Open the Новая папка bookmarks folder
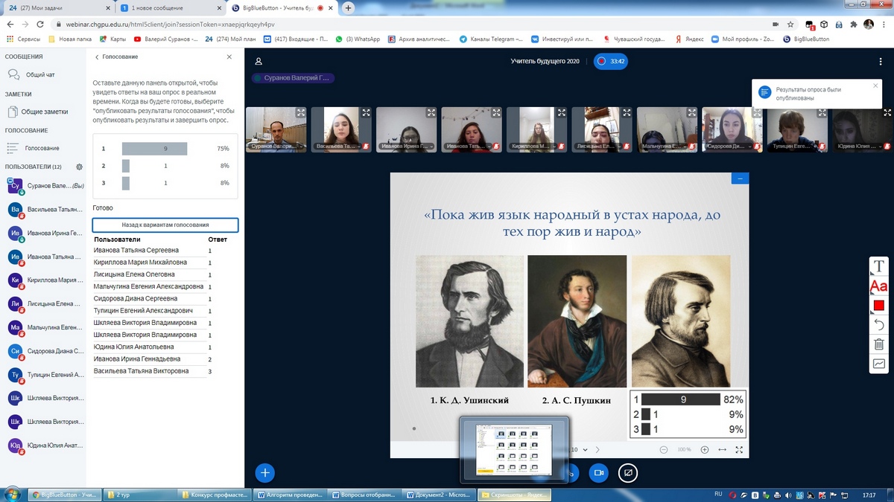This screenshot has height=502, width=894. 72,39
